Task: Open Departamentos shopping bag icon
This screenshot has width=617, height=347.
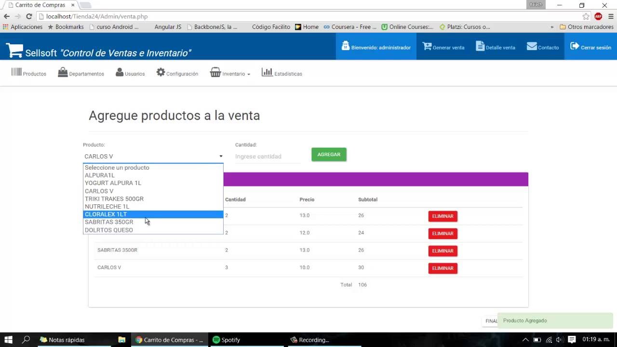Action: coord(63,72)
